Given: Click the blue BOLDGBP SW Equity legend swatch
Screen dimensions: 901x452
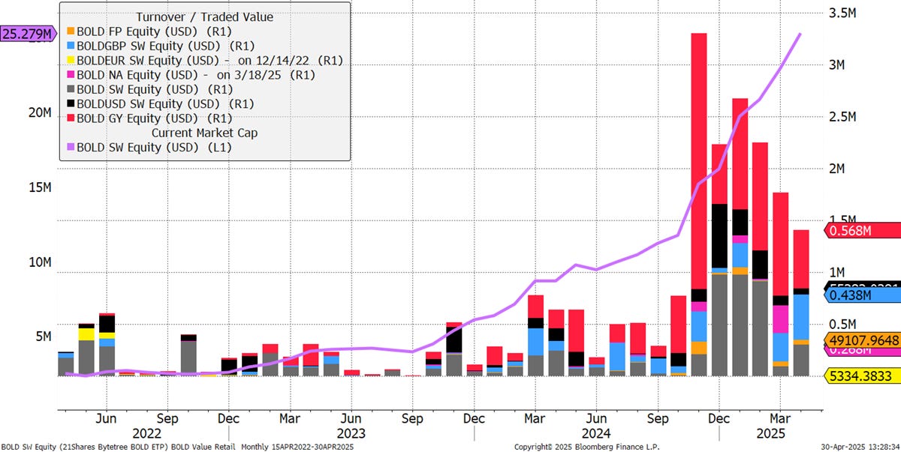Looking at the screenshot, I should point(71,46).
